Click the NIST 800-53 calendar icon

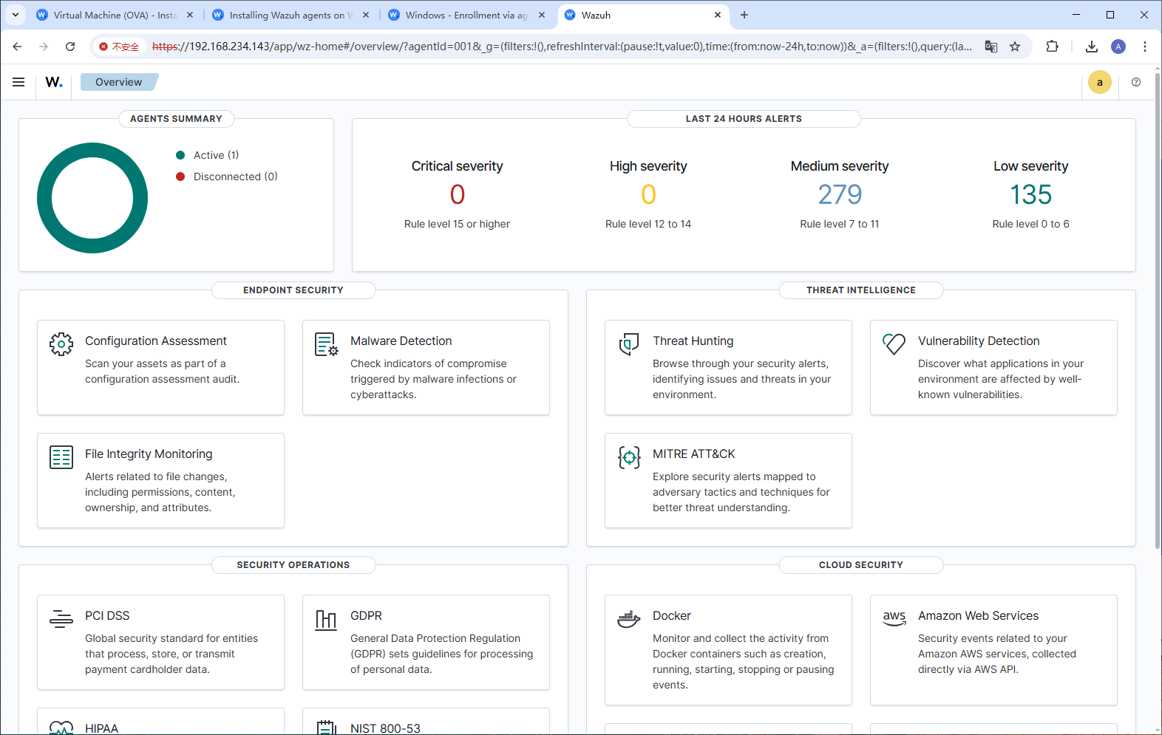327,728
